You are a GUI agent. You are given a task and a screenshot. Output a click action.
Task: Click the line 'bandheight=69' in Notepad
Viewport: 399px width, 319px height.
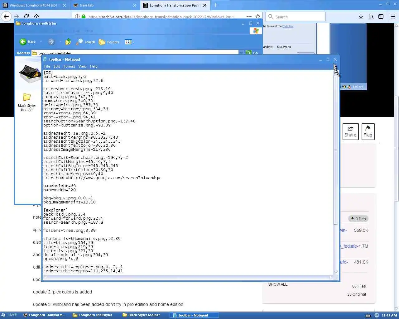pos(60,186)
